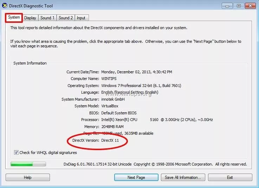This screenshot has height=188, width=259.
Task: Select computer name WINTIPS
Action: (109, 79)
